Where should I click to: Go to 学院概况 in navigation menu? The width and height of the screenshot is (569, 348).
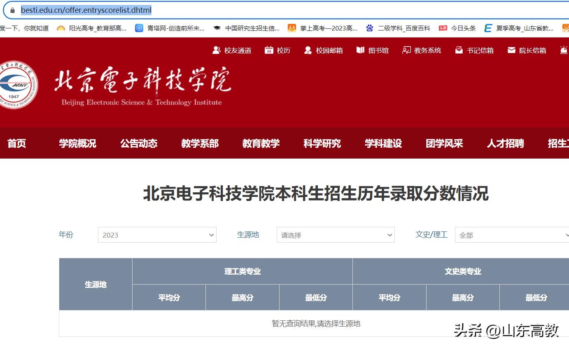[77, 143]
